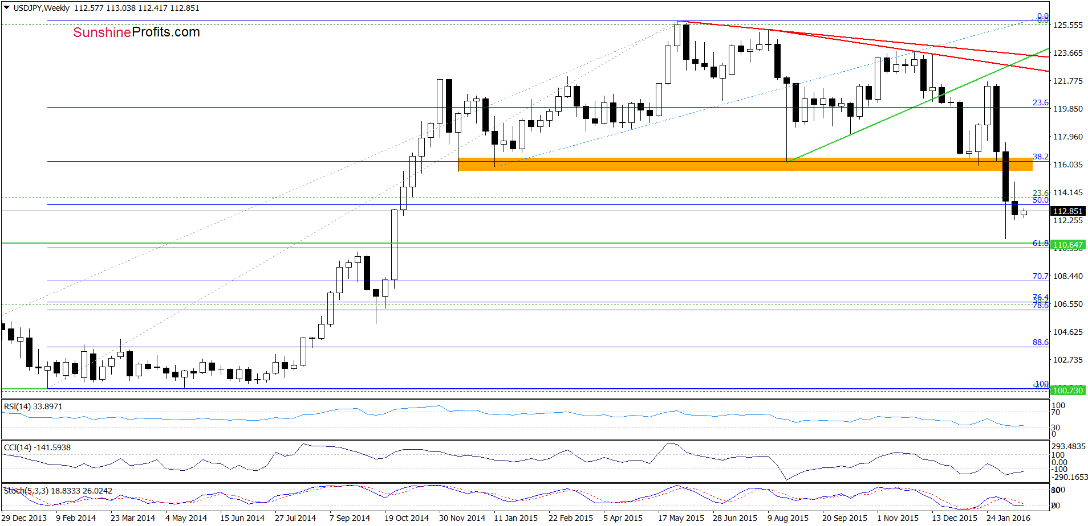Click the 125.555 price axis value
Viewport: 1088px width, 526px height.
tap(1067, 25)
